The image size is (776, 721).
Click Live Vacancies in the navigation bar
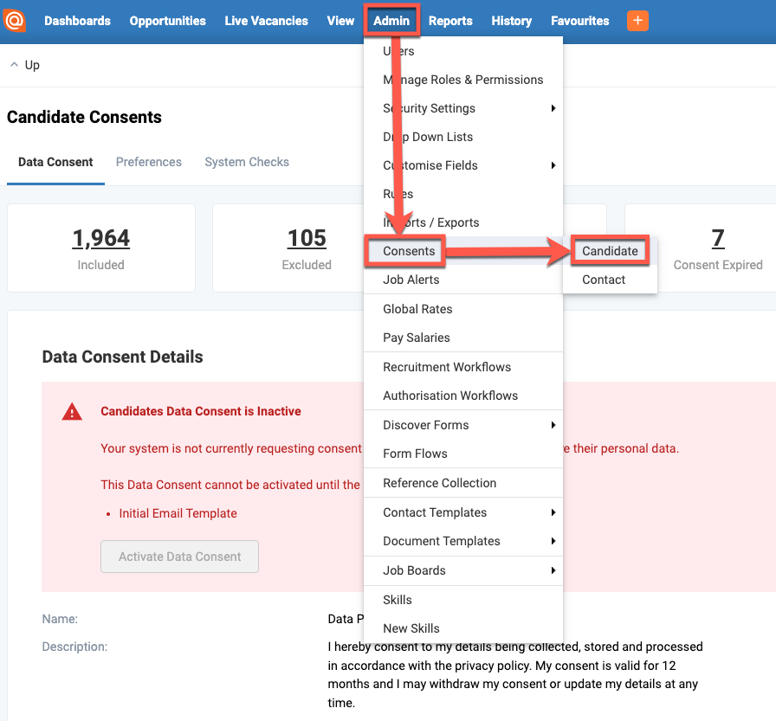[x=266, y=20]
